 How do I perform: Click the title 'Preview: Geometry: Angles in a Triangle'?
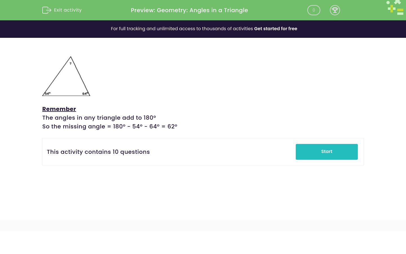189,10
